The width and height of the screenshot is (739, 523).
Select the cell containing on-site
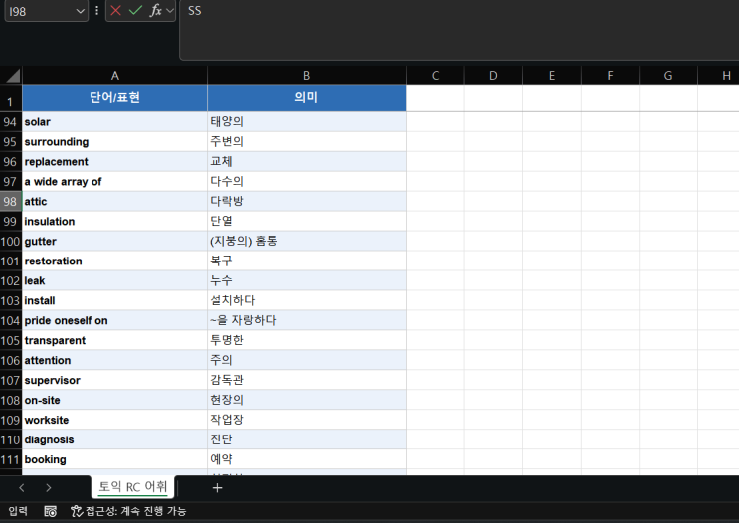[x=115, y=400]
